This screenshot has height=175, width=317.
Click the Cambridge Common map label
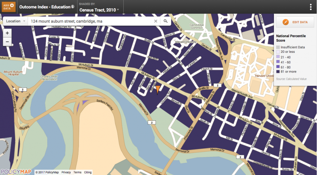pyautogui.click(x=197, y=26)
